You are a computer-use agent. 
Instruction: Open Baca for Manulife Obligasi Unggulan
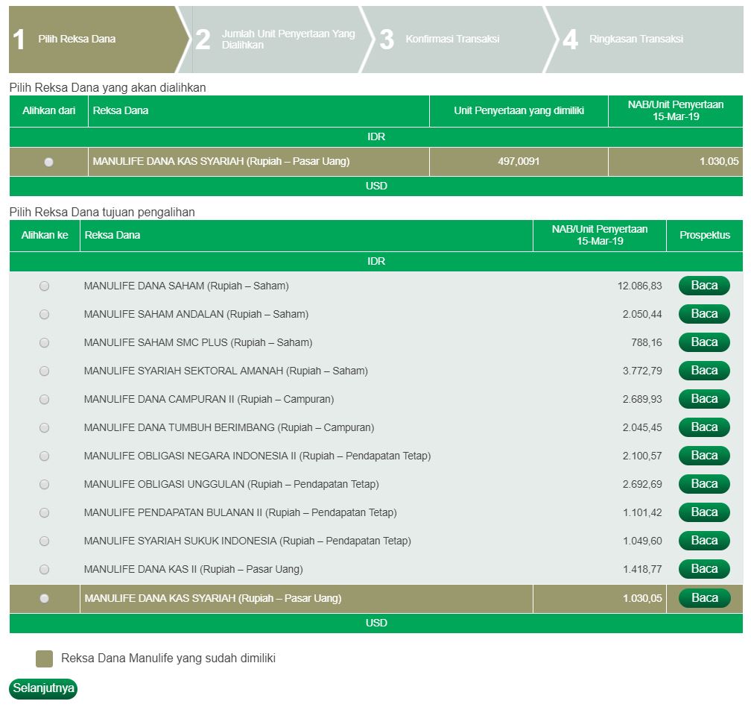(704, 483)
